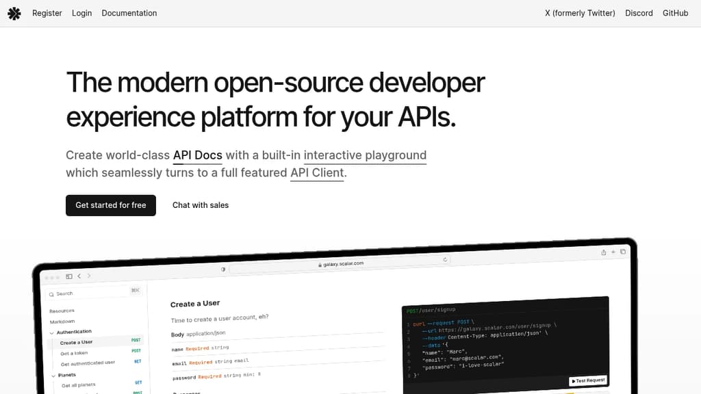This screenshot has width=701, height=394.
Task: Click the back navigation arrow in the mockup
Action: pos(79,276)
